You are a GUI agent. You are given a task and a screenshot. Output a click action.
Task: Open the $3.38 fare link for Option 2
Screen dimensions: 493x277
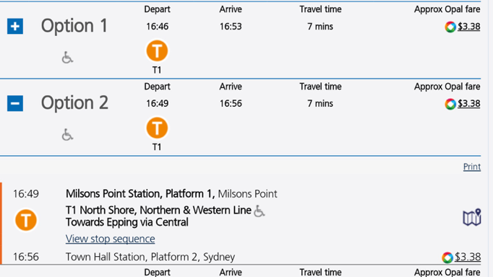469,104
